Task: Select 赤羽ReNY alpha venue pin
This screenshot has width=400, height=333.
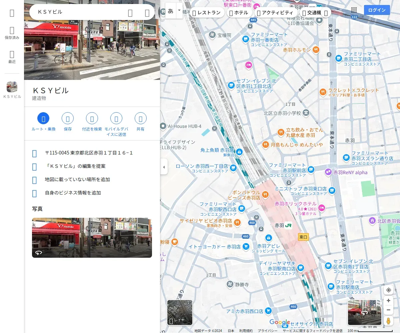Action: point(328,172)
